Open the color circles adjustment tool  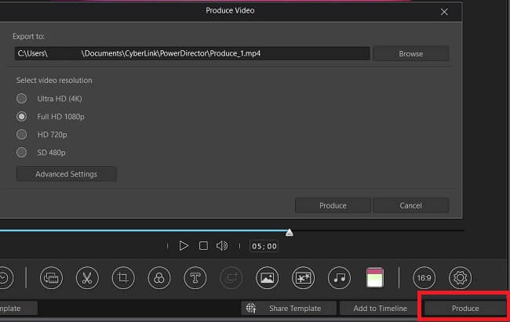pos(159,278)
